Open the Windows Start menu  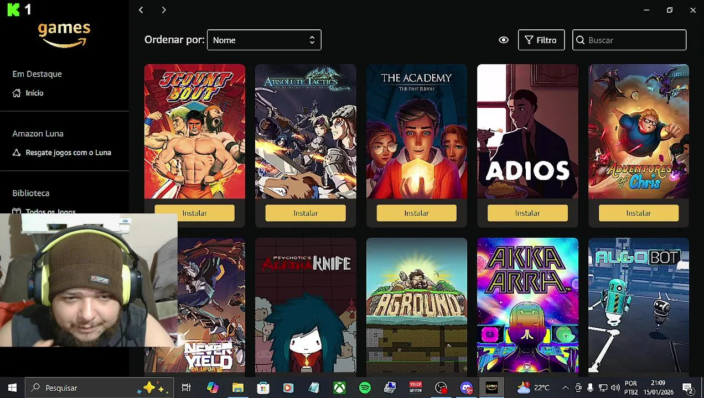(12, 387)
